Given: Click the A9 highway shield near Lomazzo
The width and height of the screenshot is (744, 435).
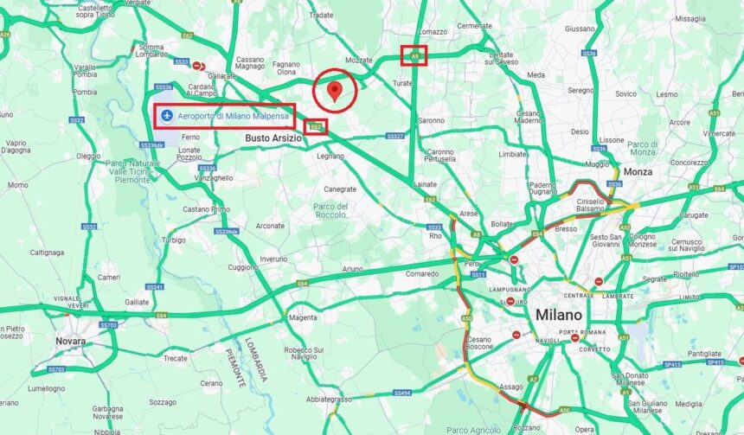Looking at the screenshot, I should (415, 57).
